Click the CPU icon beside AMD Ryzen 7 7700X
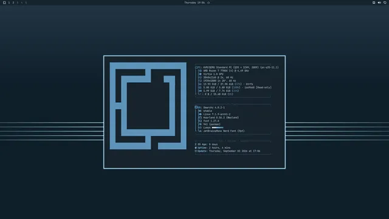 (x=200, y=71)
